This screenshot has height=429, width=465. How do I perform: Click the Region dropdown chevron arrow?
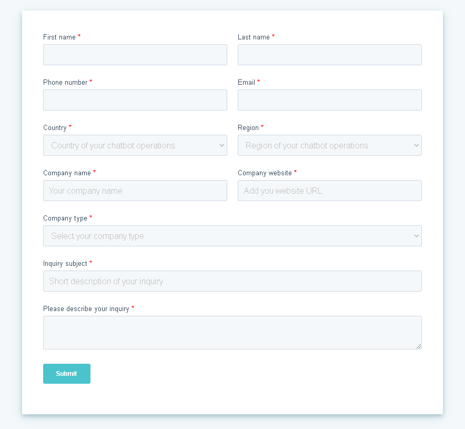click(416, 146)
